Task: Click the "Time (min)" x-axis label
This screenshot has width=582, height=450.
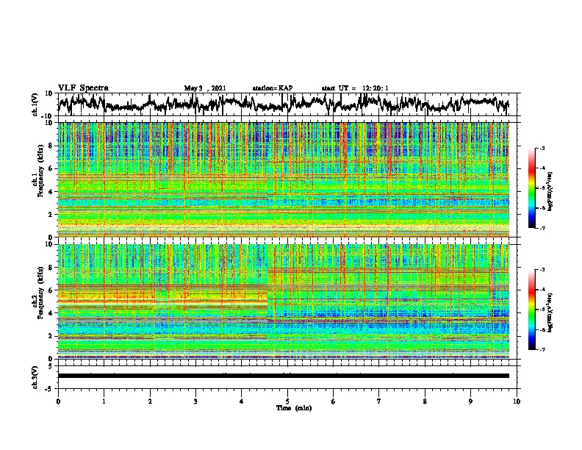Action: [x=294, y=408]
